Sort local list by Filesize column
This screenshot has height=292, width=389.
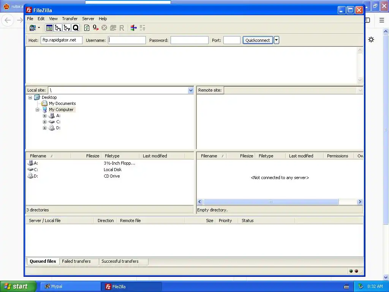(86, 156)
